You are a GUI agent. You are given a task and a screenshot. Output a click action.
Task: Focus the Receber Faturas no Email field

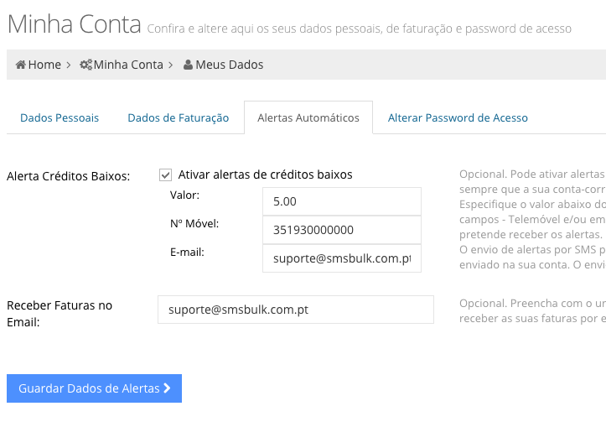(x=296, y=310)
